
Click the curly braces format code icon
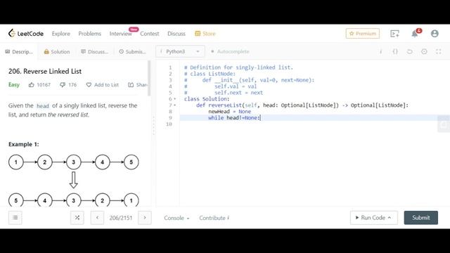(x=395, y=51)
